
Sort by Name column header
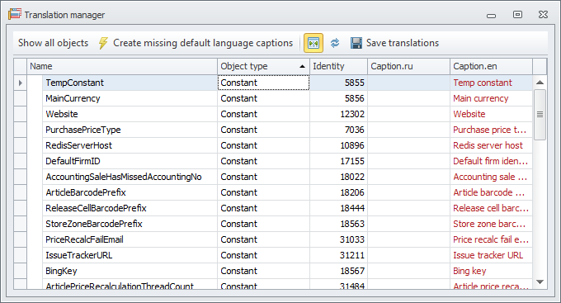122,66
